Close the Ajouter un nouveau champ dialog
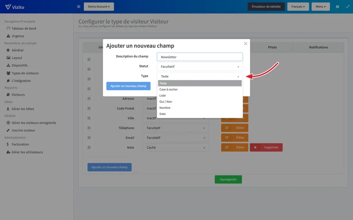This screenshot has width=353, height=220. click(246, 43)
